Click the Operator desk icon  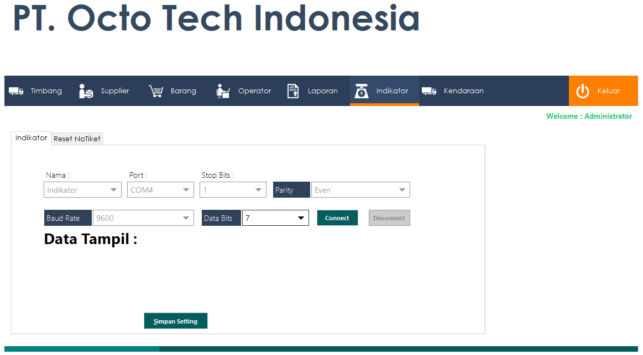point(223,91)
